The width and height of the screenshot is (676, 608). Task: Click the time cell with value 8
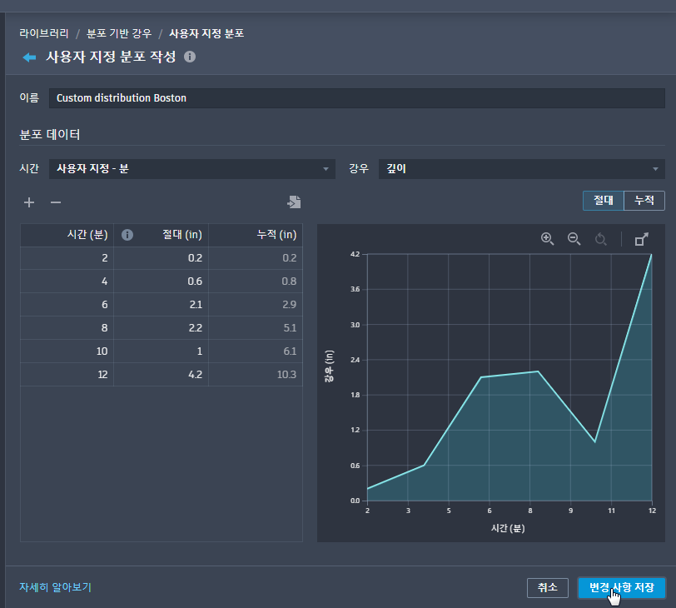coord(67,328)
